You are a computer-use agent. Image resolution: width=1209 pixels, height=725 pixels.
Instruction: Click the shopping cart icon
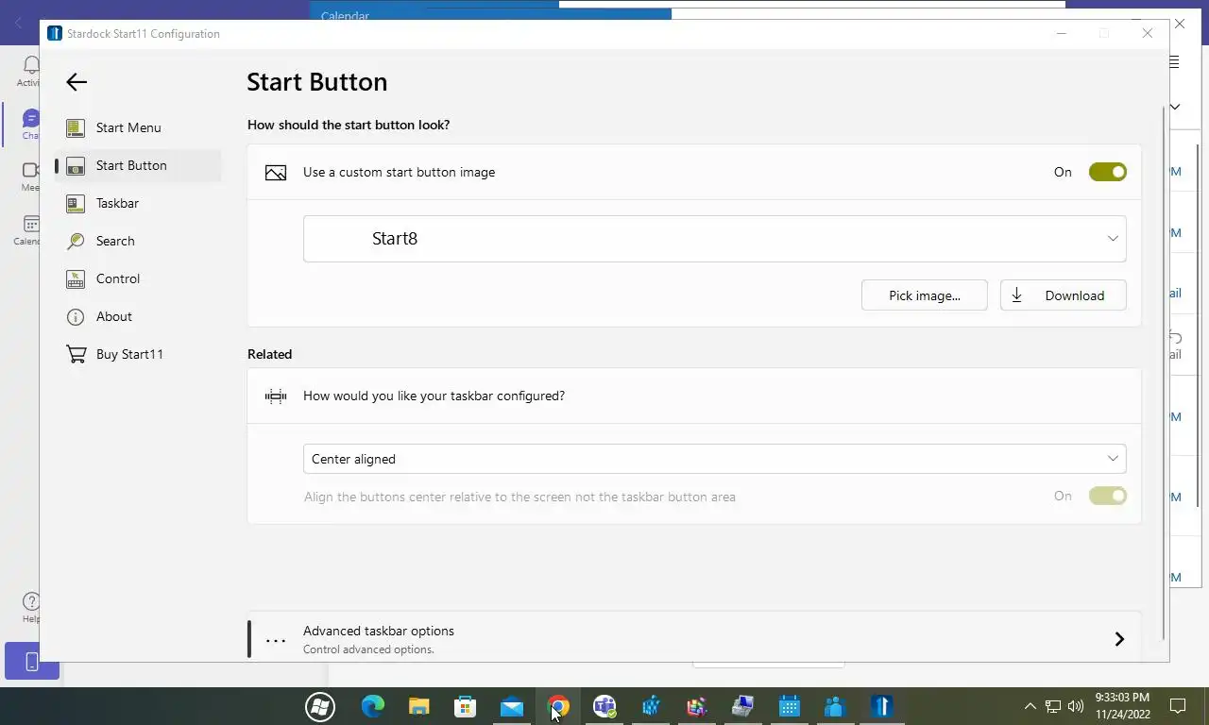point(76,354)
